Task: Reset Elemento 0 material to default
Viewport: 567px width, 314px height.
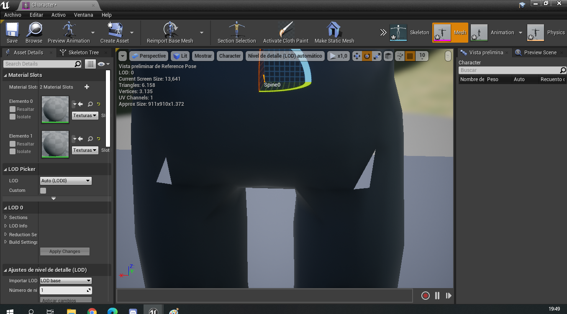Action: 99,104
